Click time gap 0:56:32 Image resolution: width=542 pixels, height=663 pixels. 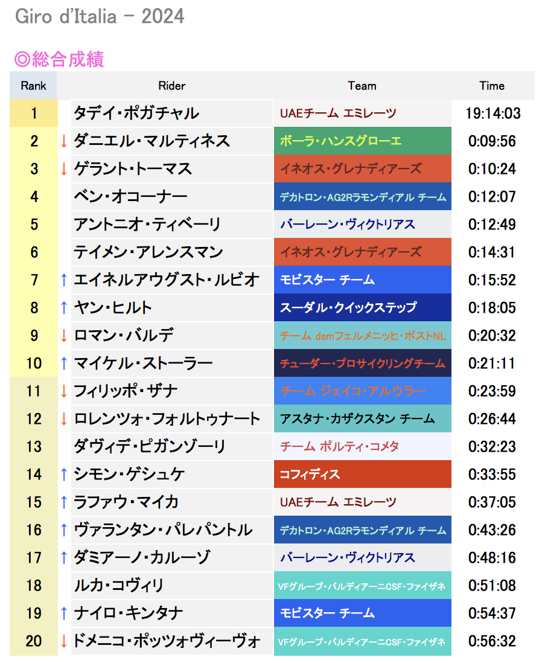click(492, 641)
